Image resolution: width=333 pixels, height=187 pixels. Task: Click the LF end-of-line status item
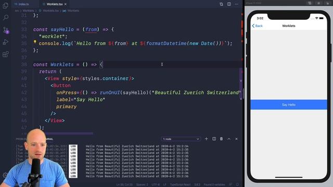[x=164, y=185]
